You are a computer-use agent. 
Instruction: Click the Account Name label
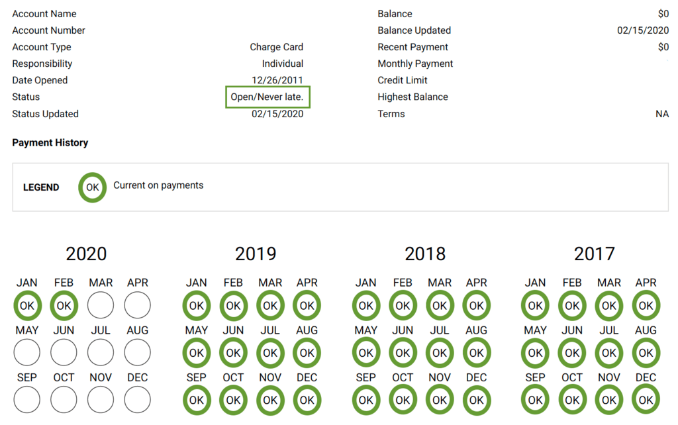click(44, 13)
